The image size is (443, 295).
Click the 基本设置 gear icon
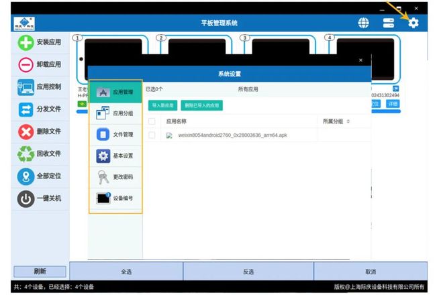coord(103,156)
